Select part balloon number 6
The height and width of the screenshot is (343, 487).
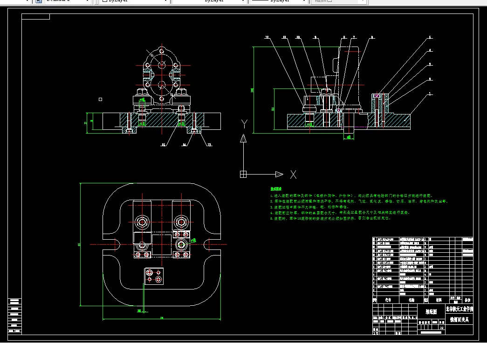coord(372,37)
